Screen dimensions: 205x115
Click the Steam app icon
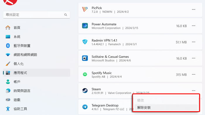pos(85,91)
